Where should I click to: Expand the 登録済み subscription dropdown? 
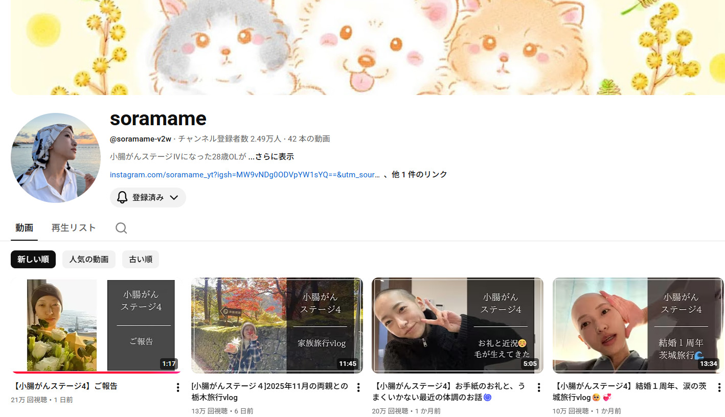pyautogui.click(x=173, y=197)
